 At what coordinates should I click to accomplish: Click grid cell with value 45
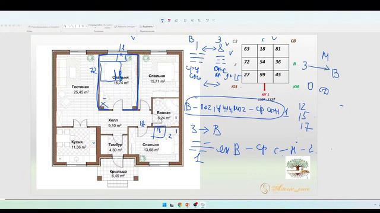click(x=281, y=76)
